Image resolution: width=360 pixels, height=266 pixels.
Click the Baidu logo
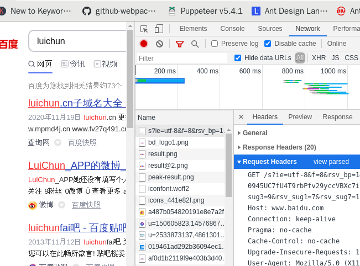coord(9,44)
